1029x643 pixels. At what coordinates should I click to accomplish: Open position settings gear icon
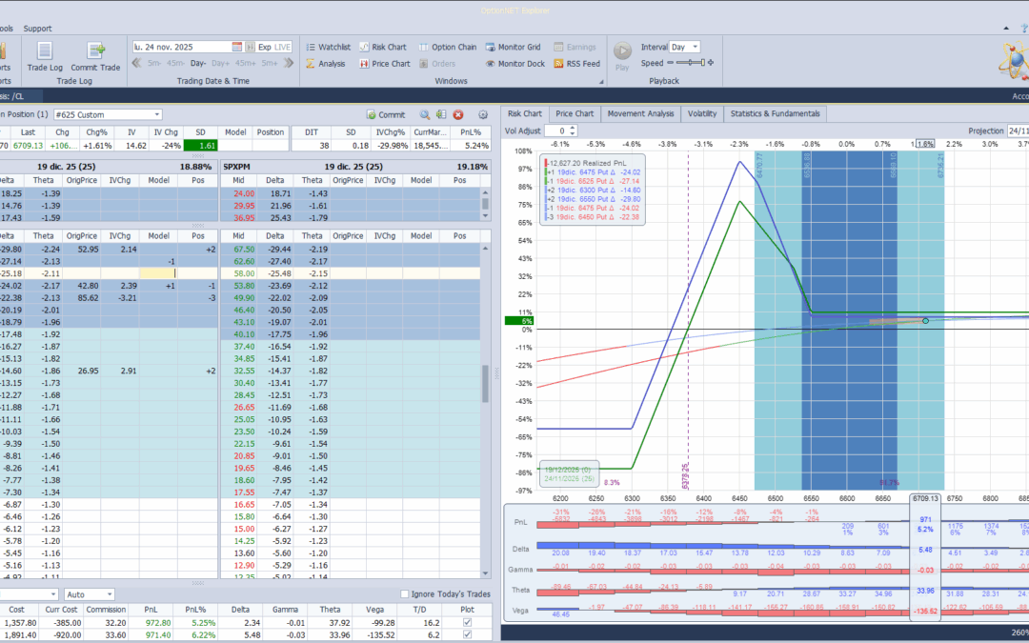tap(483, 114)
